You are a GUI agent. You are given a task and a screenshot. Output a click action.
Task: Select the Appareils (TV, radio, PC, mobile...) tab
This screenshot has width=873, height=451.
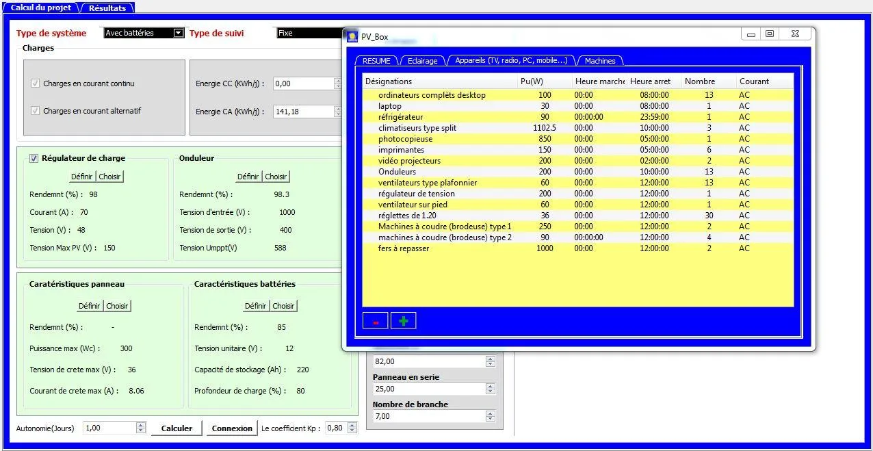pos(511,60)
